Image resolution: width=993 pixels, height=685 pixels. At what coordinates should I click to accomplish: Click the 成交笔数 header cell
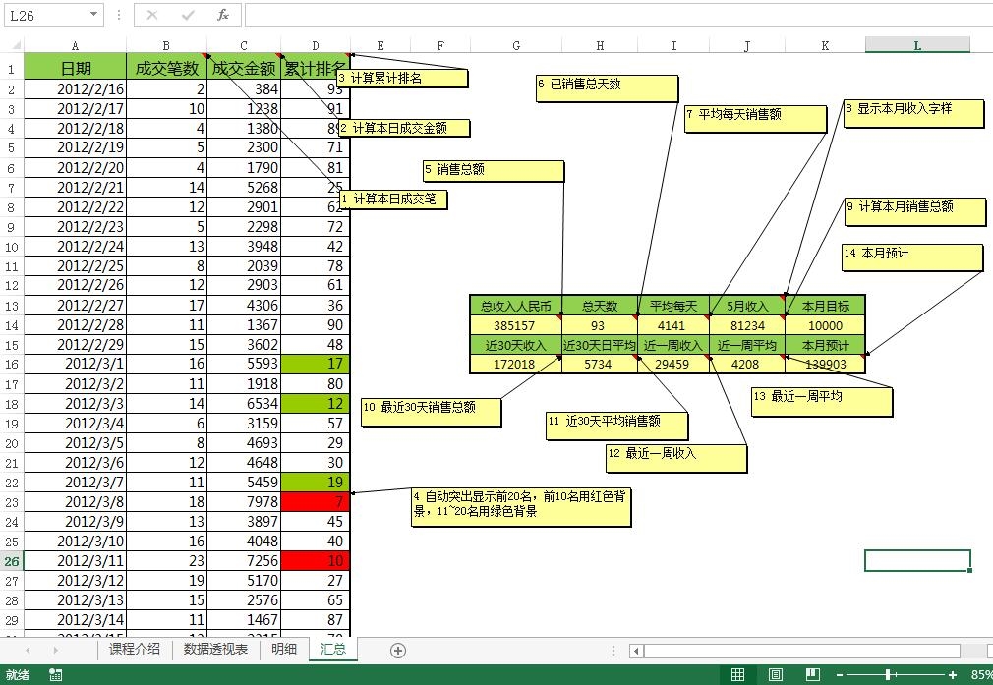[166, 68]
